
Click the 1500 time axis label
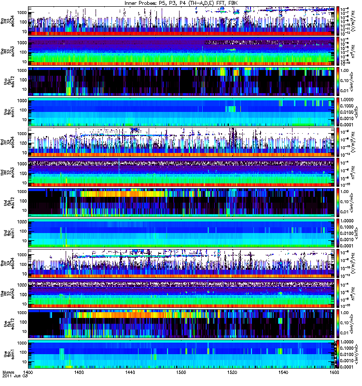181,372
